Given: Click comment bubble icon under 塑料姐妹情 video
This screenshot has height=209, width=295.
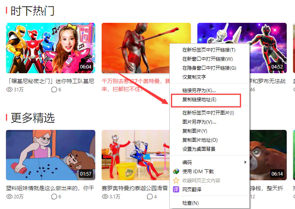Looking at the screenshot, I should click(54, 196).
